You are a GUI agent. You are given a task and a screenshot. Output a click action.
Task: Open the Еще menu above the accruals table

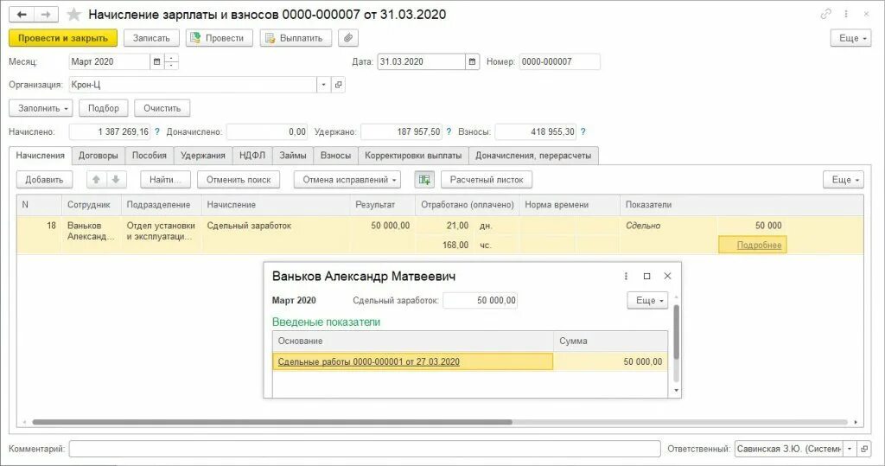coord(844,180)
